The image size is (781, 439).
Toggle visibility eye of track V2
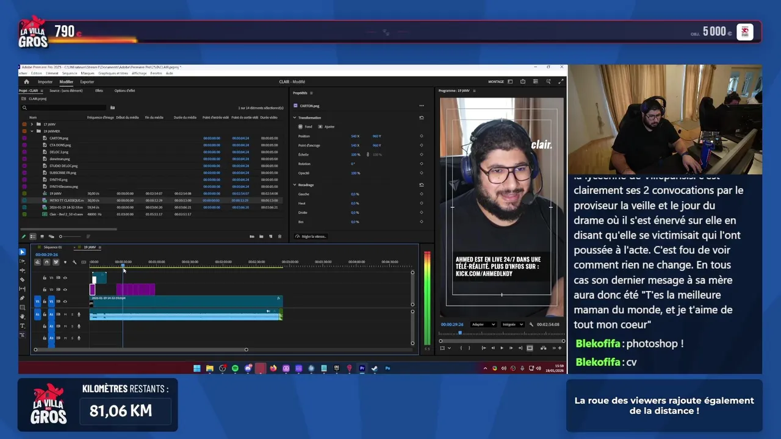[65, 290]
